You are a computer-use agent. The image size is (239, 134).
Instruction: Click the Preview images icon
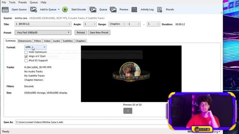[x=113, y=9]
